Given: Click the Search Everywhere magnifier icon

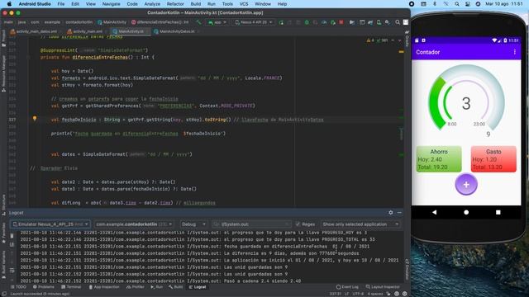Looking at the screenshot, I should [x=398, y=22].
